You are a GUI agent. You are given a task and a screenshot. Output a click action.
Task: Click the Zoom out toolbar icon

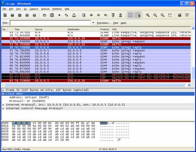click(155, 15)
